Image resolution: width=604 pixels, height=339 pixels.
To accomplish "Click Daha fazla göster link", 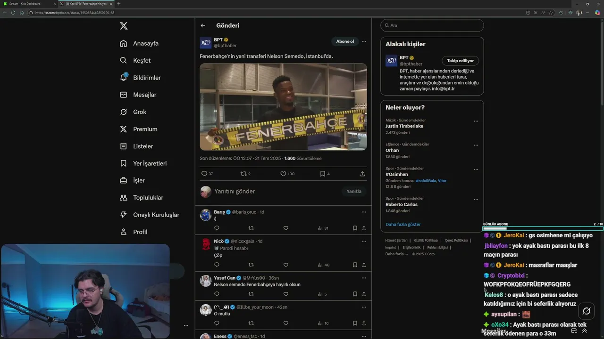I will (x=403, y=225).
